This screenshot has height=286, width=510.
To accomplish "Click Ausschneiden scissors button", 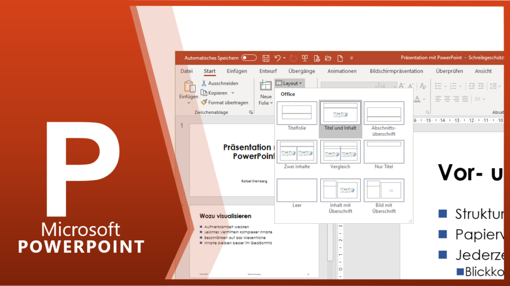I will pos(220,83).
